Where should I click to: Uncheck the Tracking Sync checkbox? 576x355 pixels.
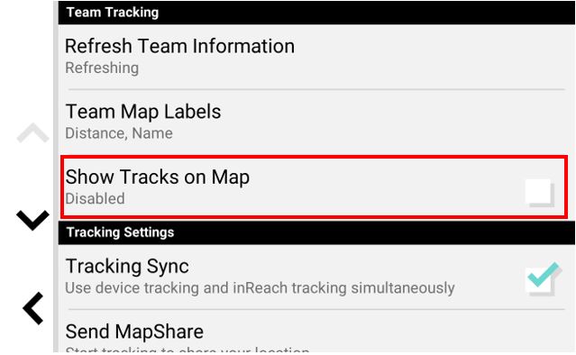point(543,280)
